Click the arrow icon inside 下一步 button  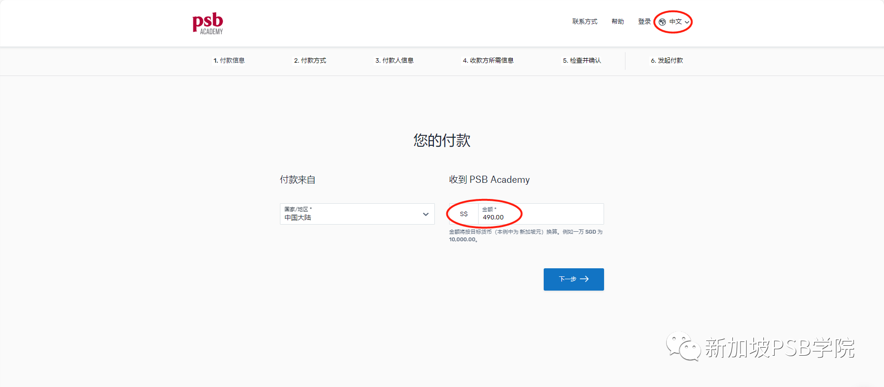585,279
